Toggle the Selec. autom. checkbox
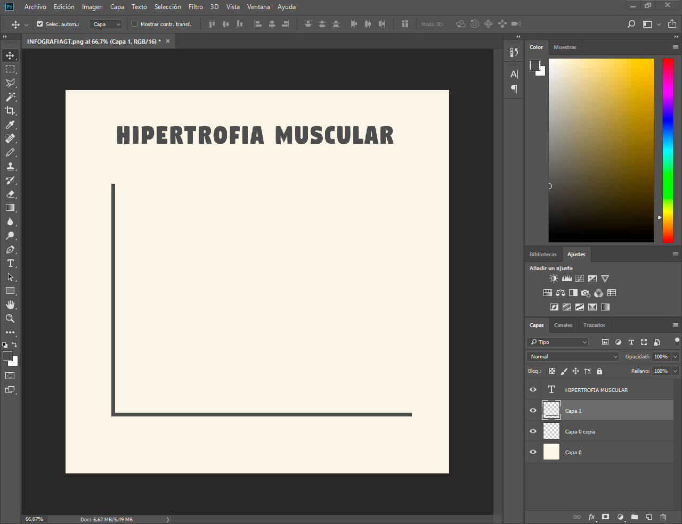The image size is (682, 524). 40,24
